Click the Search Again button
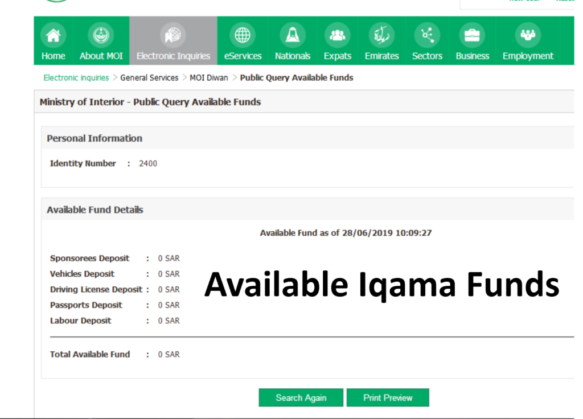Viewport: 583px width, 419px height. tap(301, 398)
